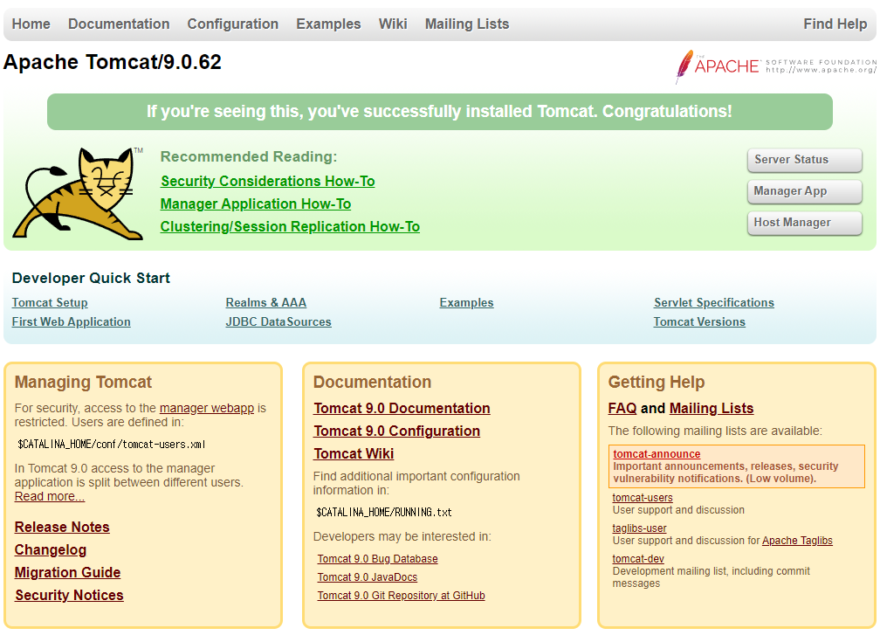This screenshot has width=880, height=635.
Task: Open the tomcat-announce mailing list link
Action: click(657, 453)
